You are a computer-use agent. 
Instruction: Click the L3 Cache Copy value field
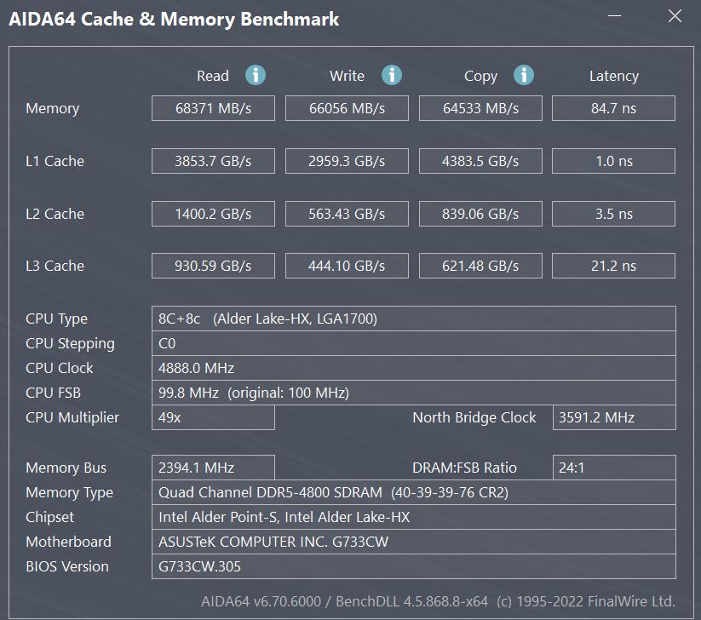click(480, 266)
